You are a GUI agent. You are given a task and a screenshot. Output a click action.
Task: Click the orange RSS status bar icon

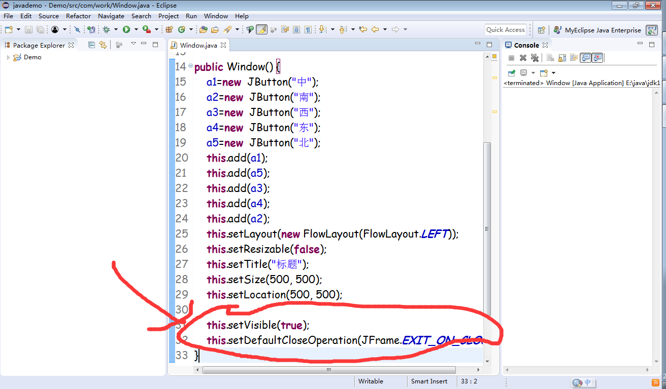655,382
